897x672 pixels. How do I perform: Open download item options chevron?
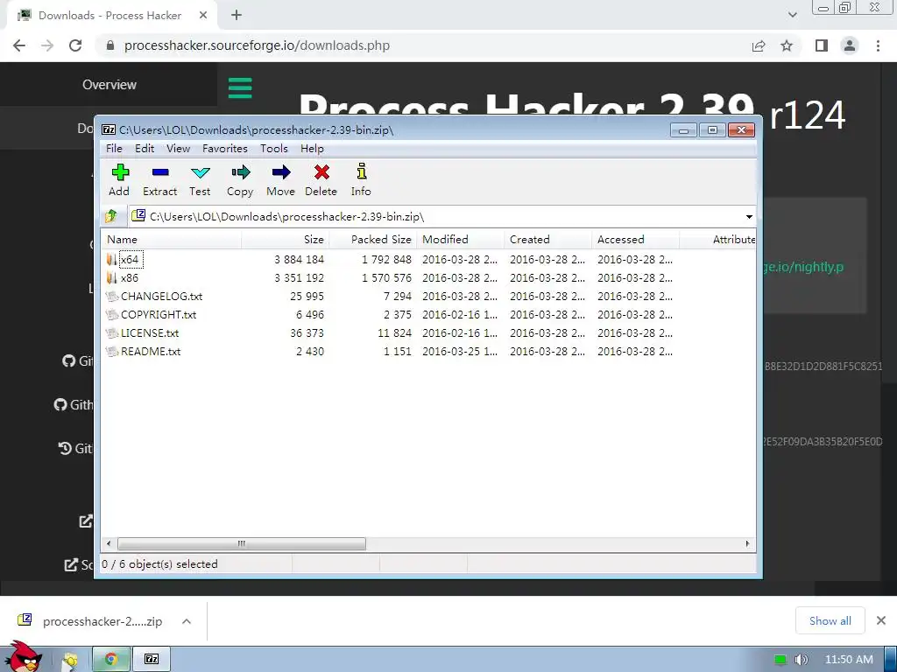click(187, 621)
